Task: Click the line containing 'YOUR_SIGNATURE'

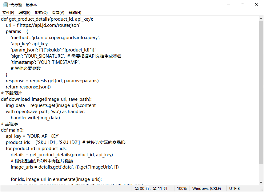Action: [x=66, y=56]
